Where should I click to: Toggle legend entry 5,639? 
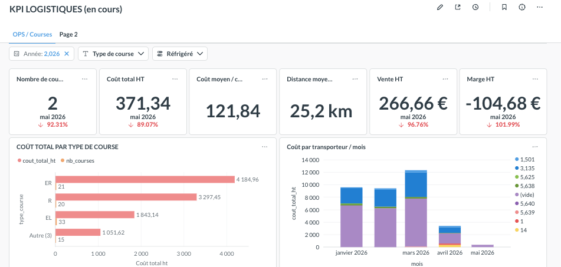(x=524, y=213)
